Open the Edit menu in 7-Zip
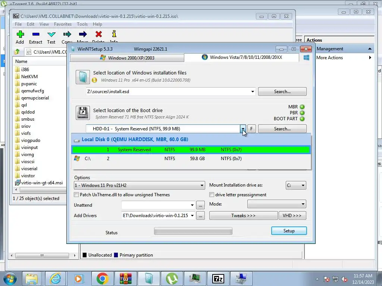 tap(31, 24)
